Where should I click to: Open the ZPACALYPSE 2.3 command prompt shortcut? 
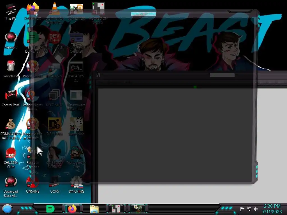77,71
